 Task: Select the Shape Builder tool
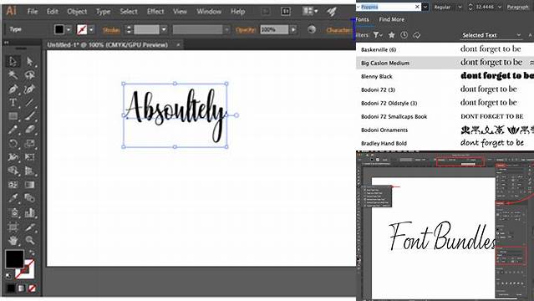coord(13,171)
